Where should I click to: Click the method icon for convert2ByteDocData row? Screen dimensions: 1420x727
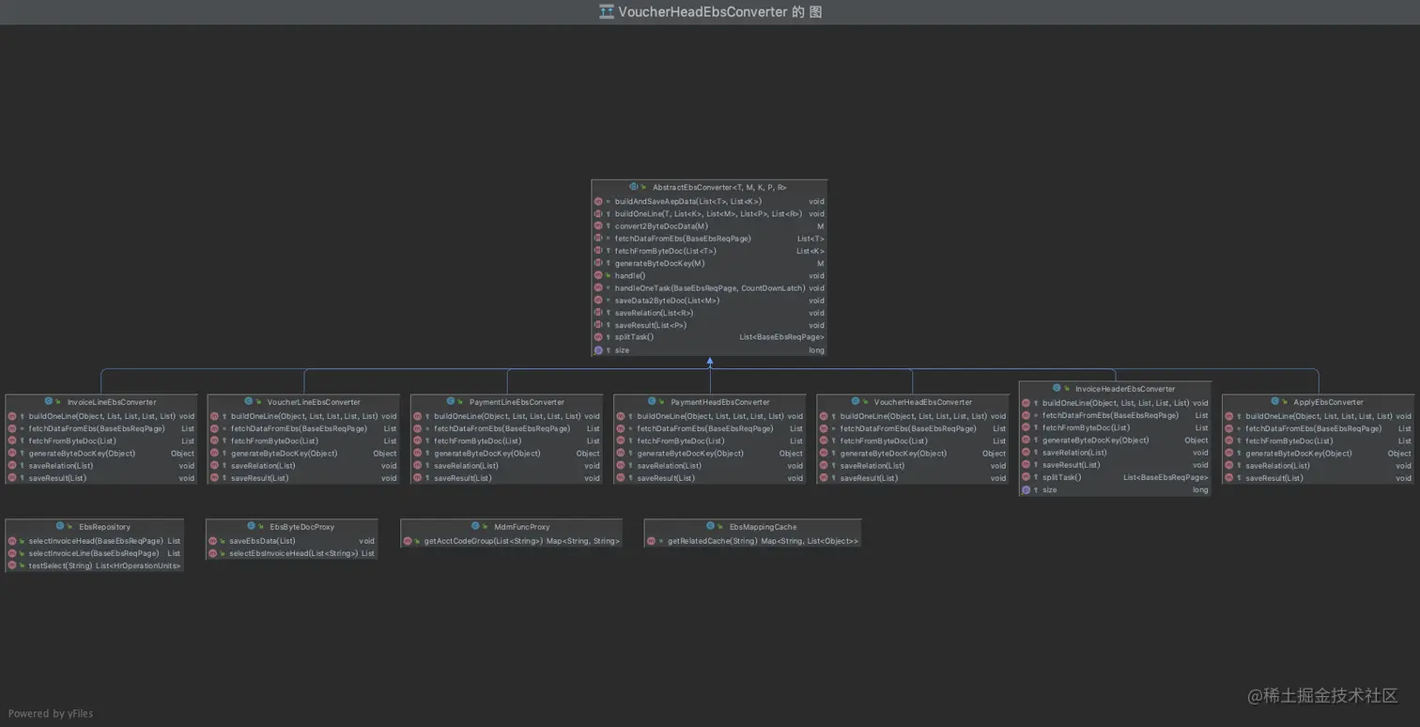(x=598, y=226)
